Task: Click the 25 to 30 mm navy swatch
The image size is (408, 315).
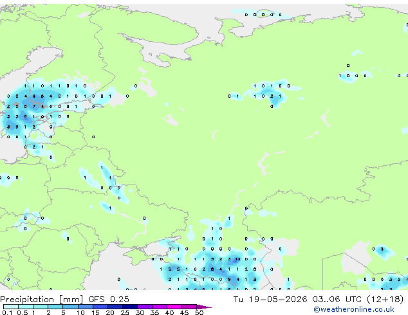Action: 130,307
